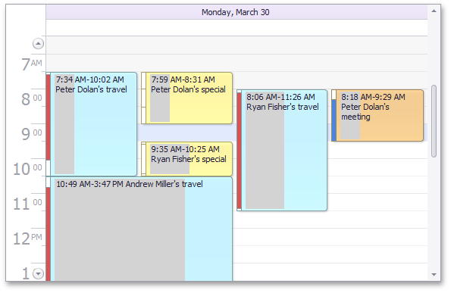Click the vertical scrollbar thumb
Image resolution: width=451 pixels, height=293 pixels.
434,121
